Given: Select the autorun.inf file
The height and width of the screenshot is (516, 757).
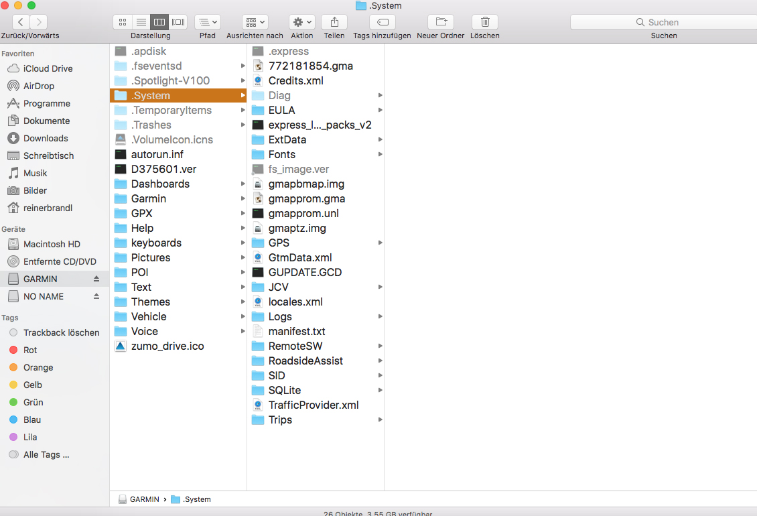Looking at the screenshot, I should point(178,154).
